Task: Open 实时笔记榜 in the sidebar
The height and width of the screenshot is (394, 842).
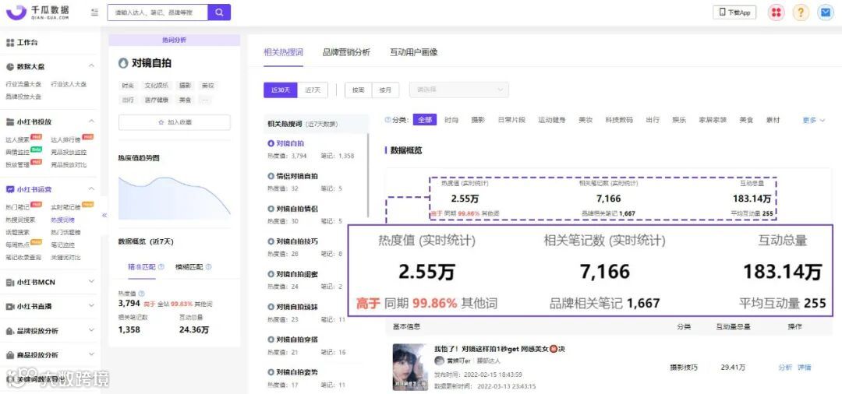Action: (x=65, y=207)
